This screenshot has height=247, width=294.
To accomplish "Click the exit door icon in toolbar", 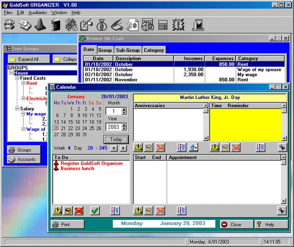I will point(198,25).
